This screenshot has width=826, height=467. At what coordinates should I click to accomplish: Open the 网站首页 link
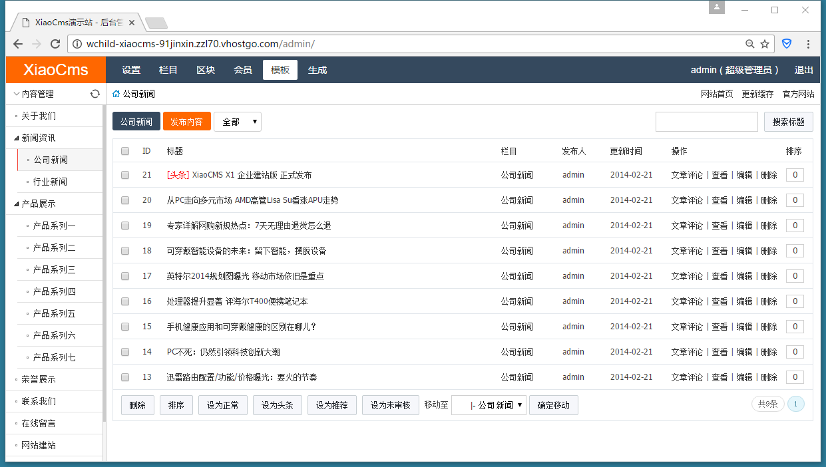(x=717, y=94)
